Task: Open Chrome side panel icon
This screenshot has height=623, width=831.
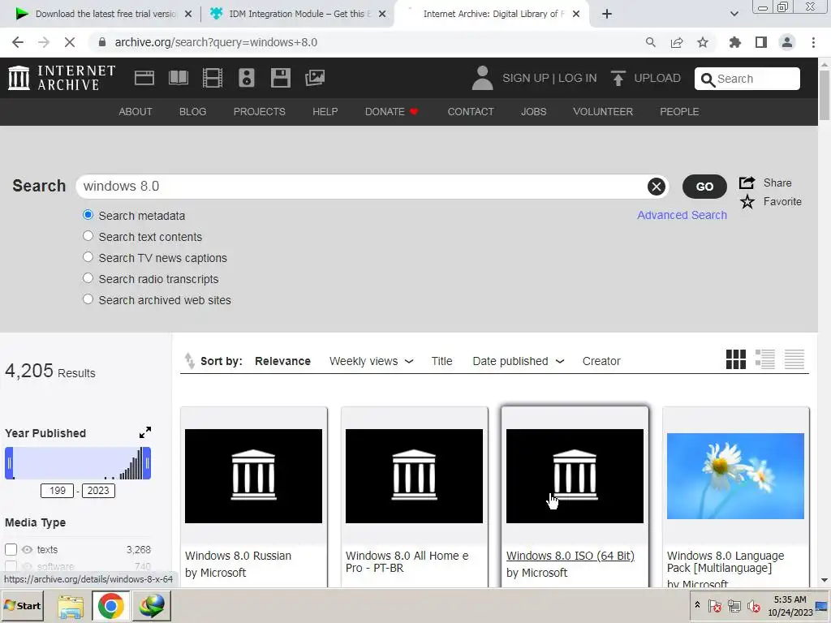Action: (761, 42)
